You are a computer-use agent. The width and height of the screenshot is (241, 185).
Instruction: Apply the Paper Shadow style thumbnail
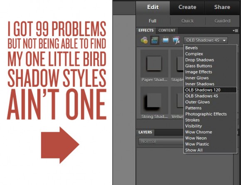[x=154, y=63]
